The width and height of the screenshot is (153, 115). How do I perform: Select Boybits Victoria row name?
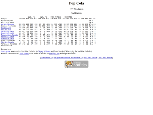click(x=8, y=26)
